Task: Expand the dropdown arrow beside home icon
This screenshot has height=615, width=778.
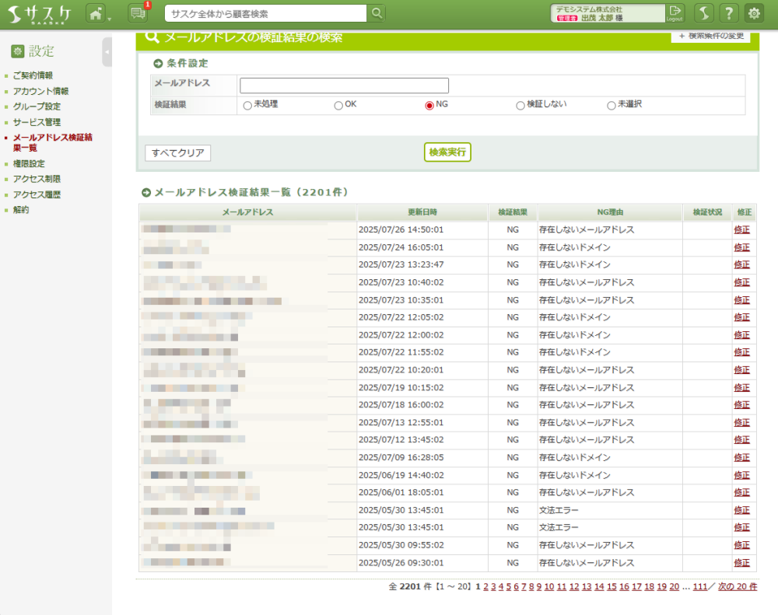Action: point(110,17)
